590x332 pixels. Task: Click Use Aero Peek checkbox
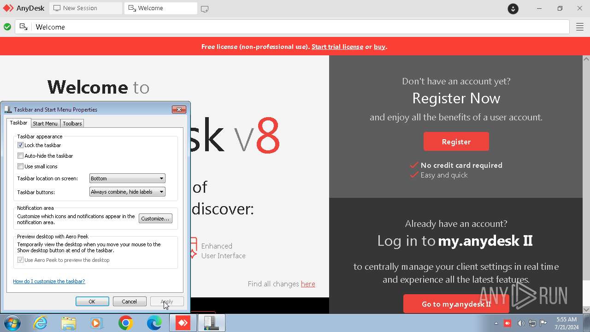(20, 260)
